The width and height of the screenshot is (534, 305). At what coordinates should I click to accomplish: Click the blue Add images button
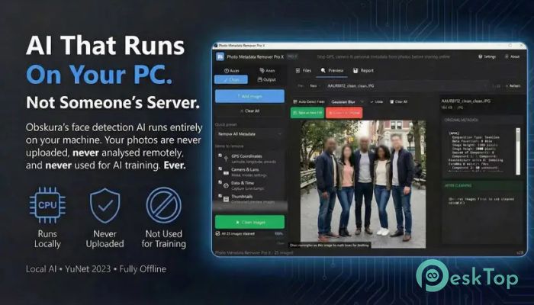pos(249,96)
